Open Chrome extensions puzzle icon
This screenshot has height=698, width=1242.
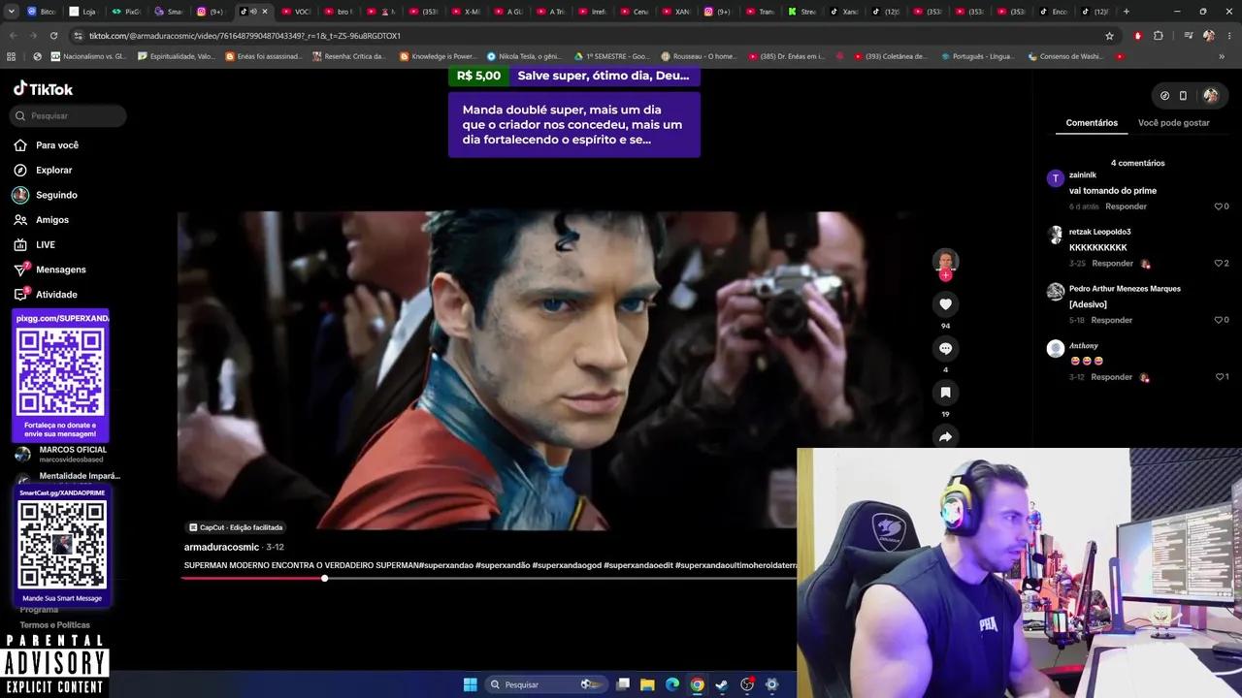click(1158, 36)
